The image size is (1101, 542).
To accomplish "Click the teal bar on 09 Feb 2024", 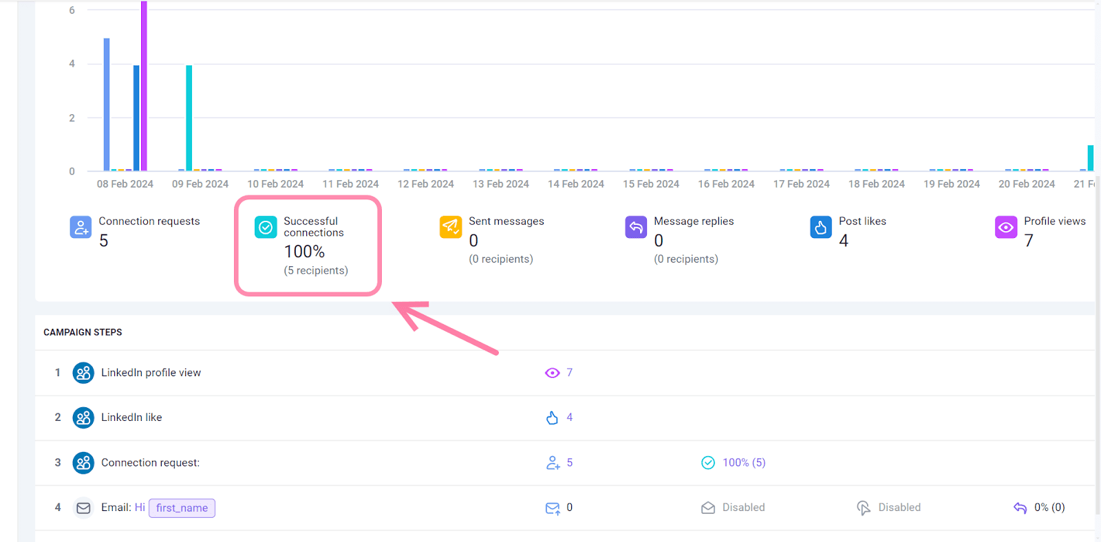I will (x=189, y=118).
